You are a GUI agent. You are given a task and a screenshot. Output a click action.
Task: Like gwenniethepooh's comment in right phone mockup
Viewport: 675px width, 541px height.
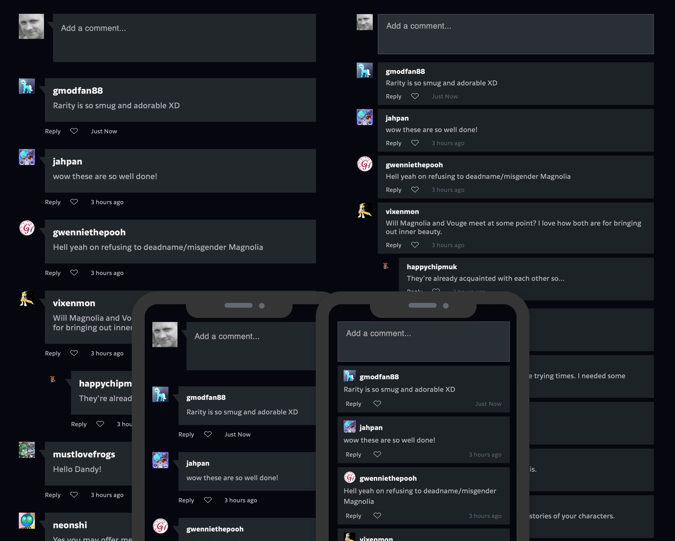[377, 515]
